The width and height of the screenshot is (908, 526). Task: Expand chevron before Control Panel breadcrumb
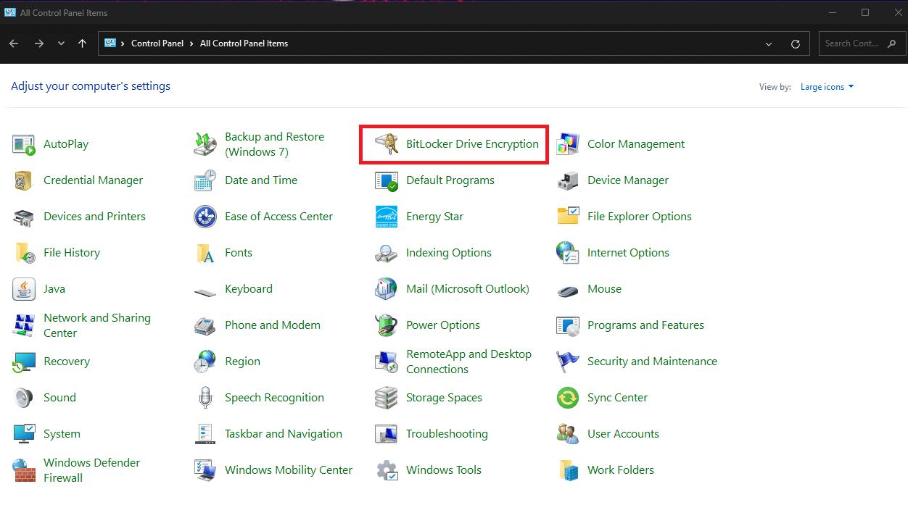pyautogui.click(x=123, y=43)
